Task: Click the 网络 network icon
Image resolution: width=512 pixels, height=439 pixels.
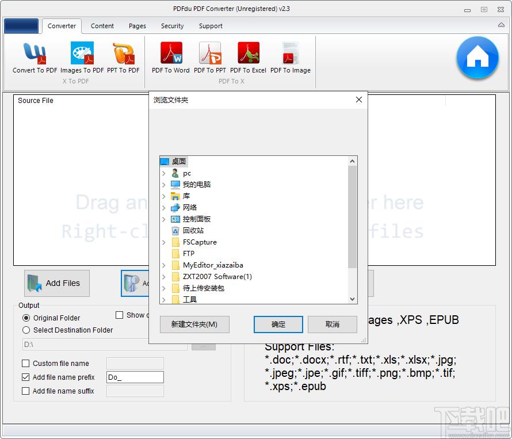Action: [175, 207]
